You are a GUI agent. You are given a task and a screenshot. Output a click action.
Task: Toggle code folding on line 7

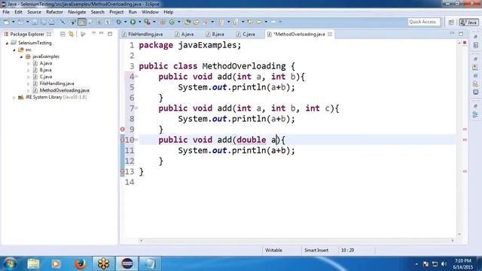[x=136, y=108]
